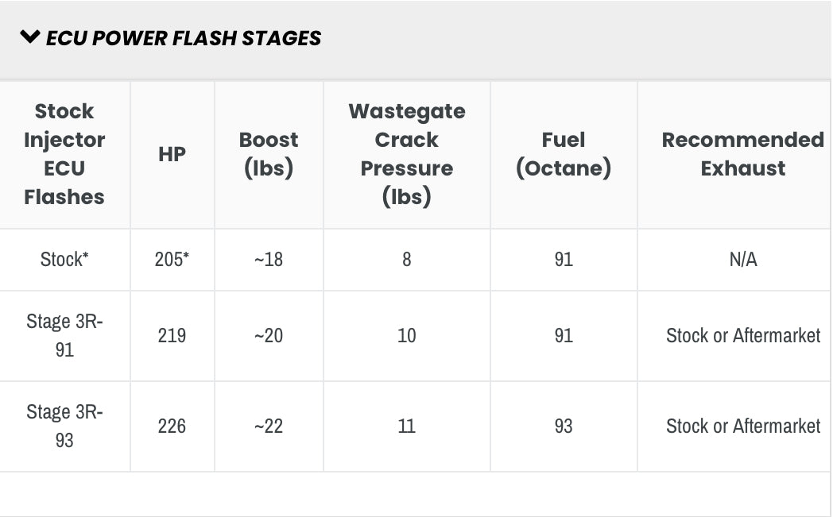The width and height of the screenshot is (833, 517).
Task: Click the 205* horsepower value
Action: coord(172,259)
